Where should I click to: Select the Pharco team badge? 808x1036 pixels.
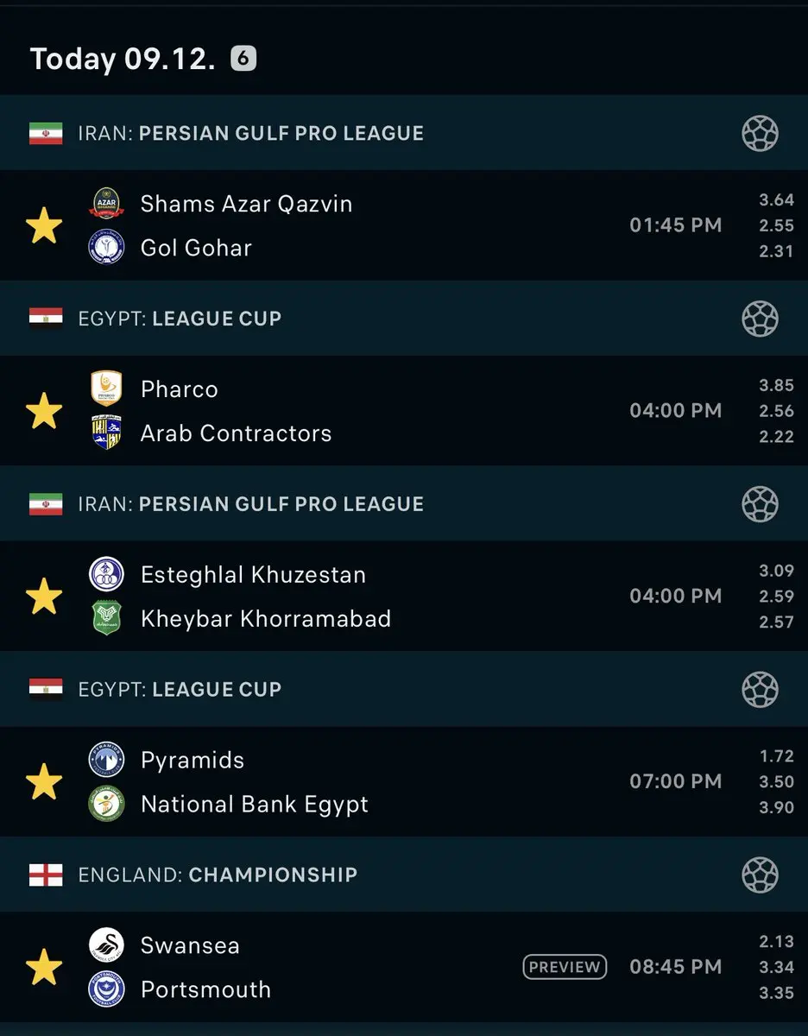coord(107,388)
